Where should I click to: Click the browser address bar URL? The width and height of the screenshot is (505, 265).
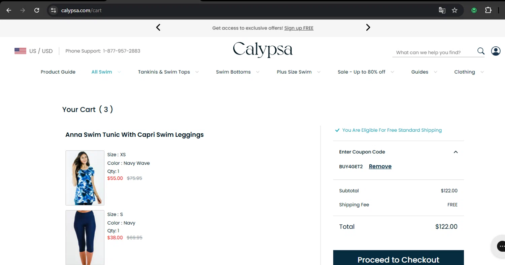(81, 10)
